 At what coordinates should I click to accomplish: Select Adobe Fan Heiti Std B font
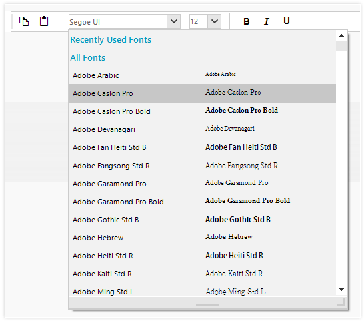[x=202, y=147]
